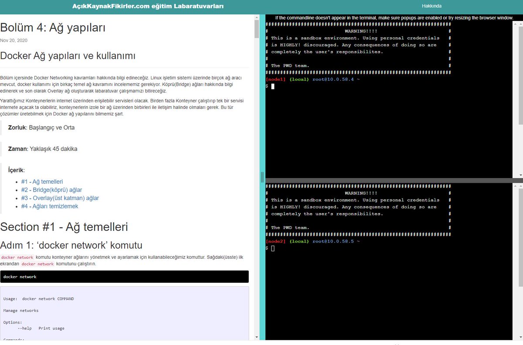Click the 'Zorluk: Başlangıç ve Orta' line
This screenshot has width=523, height=345.
point(41,128)
